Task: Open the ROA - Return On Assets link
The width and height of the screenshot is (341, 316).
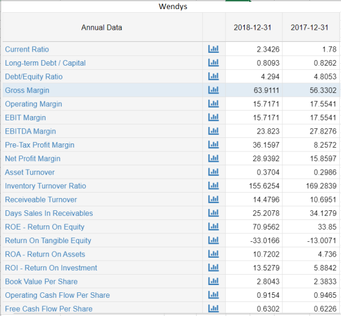Action: [x=45, y=254]
